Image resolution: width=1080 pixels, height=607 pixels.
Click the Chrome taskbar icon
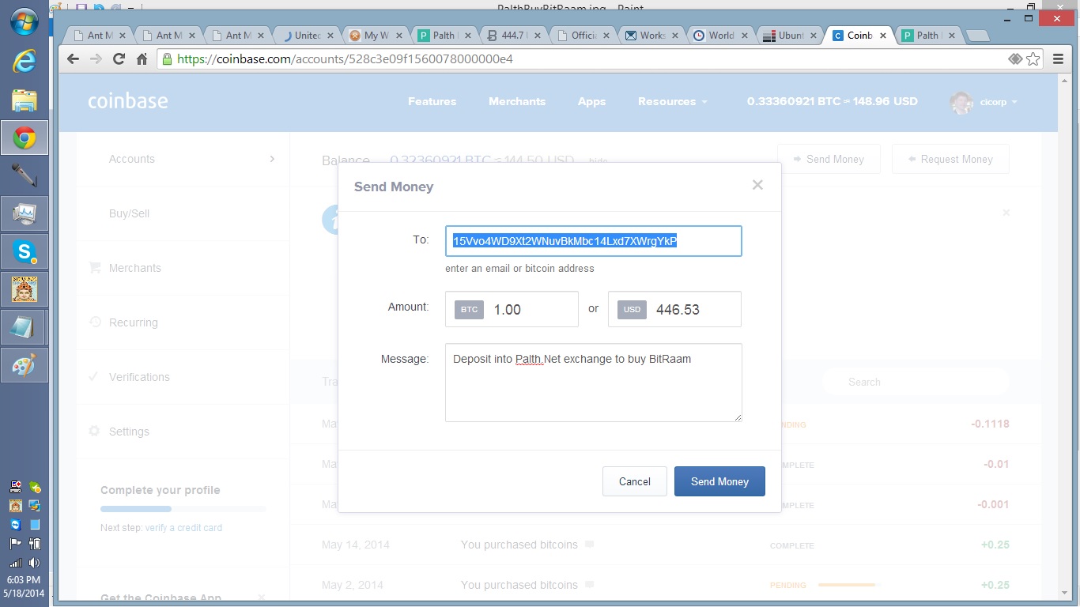(25, 138)
